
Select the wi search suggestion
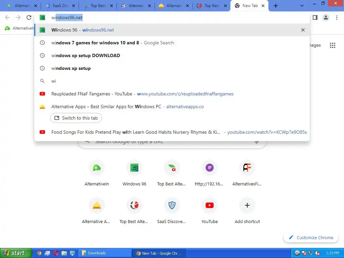(172, 81)
